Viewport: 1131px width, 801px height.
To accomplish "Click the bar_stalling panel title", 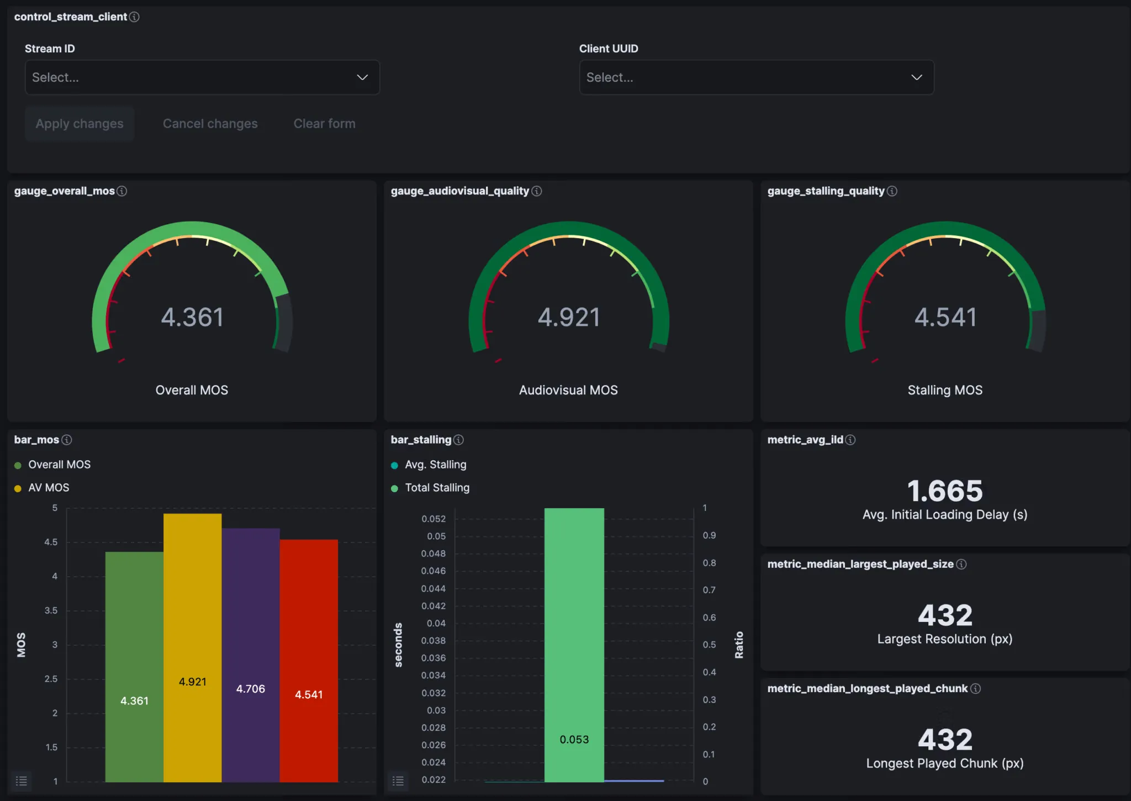I will coord(421,440).
